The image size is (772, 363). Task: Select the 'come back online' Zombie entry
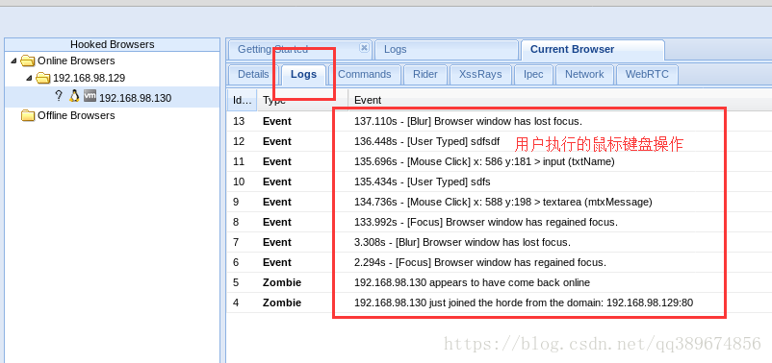(x=500, y=282)
